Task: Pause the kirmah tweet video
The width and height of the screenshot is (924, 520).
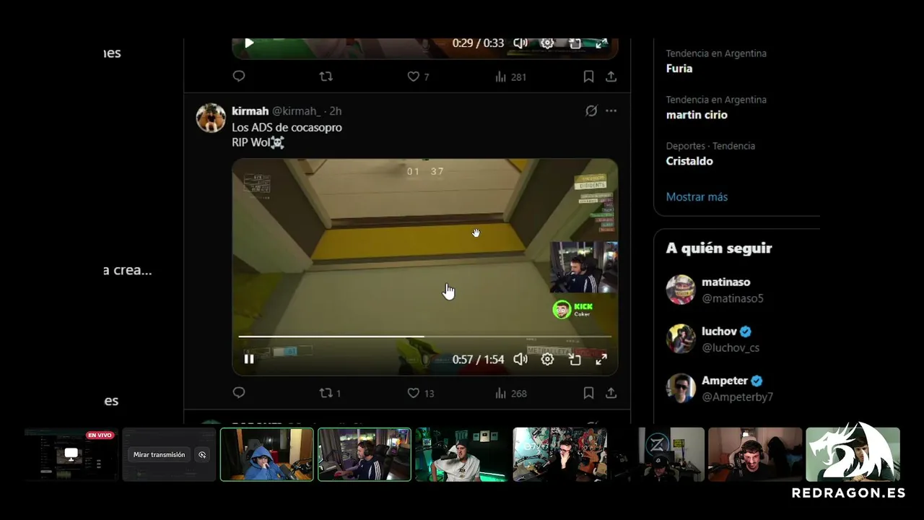Action: pyautogui.click(x=249, y=359)
